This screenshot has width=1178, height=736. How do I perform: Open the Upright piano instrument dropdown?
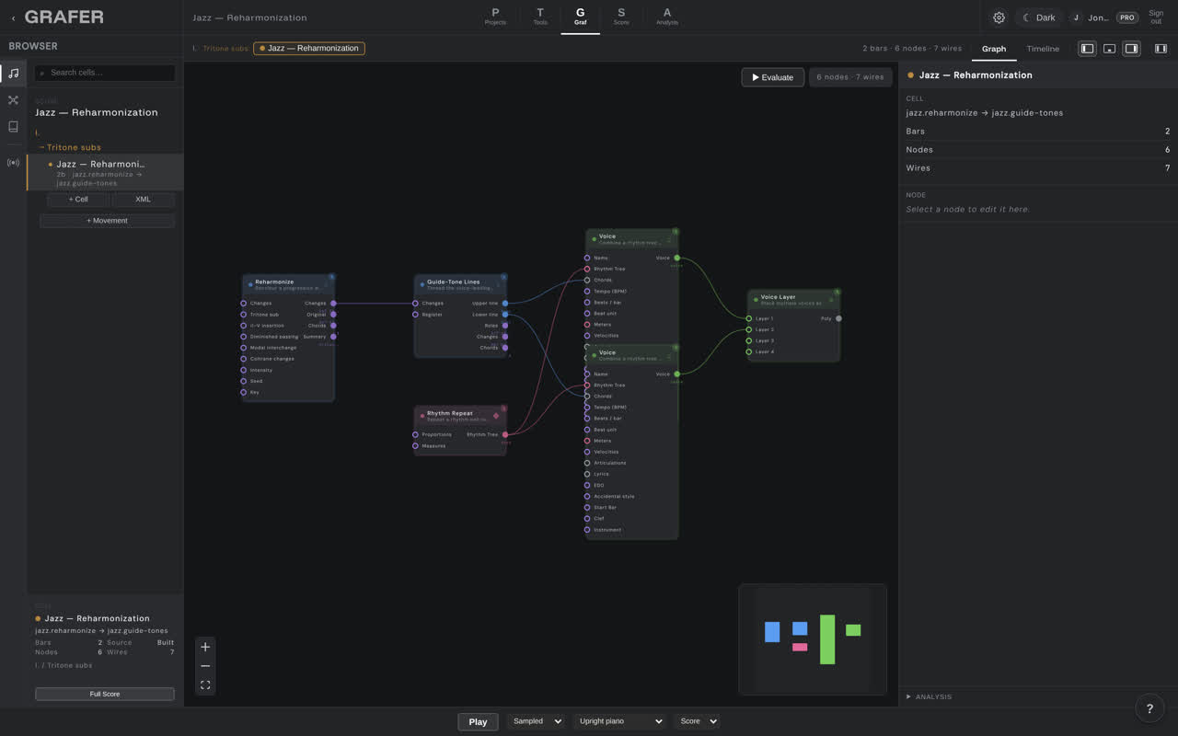(x=620, y=721)
